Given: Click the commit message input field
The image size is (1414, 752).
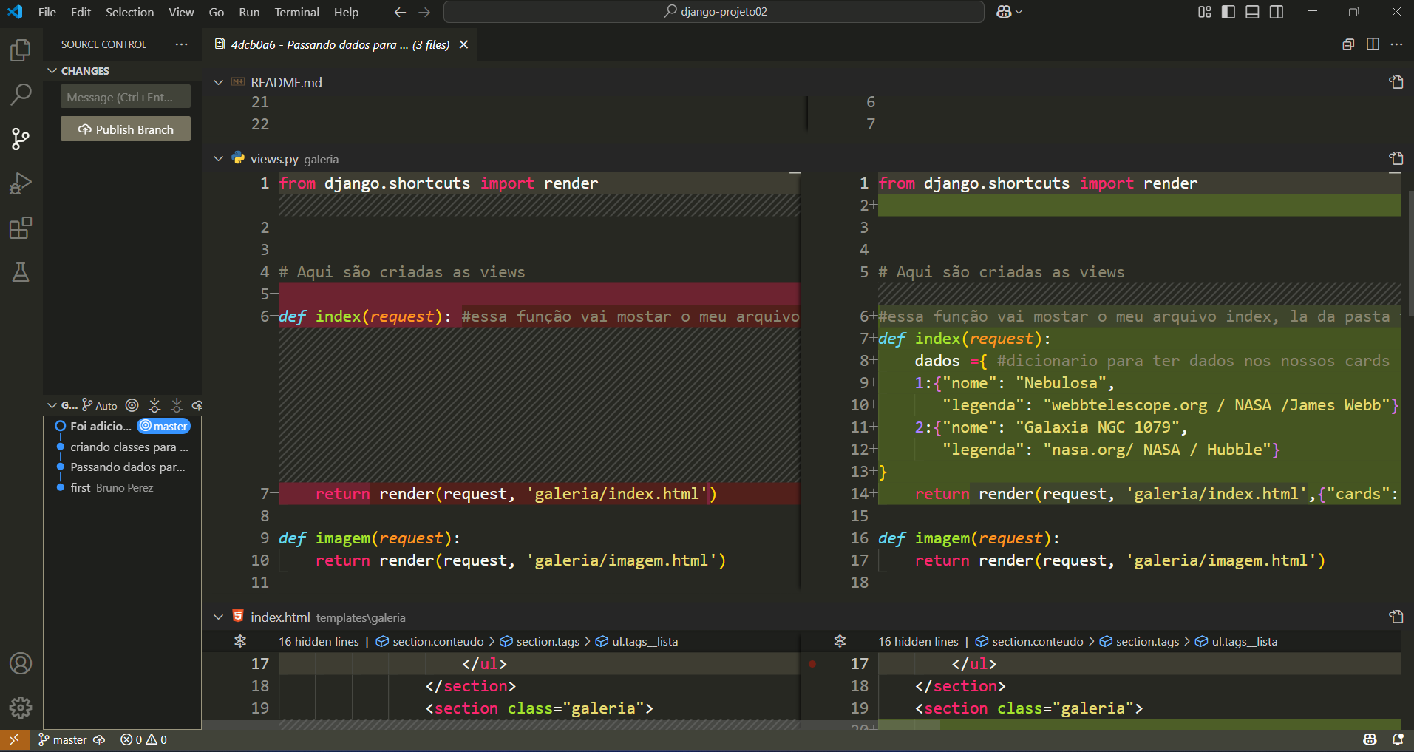Looking at the screenshot, I should click(x=126, y=97).
